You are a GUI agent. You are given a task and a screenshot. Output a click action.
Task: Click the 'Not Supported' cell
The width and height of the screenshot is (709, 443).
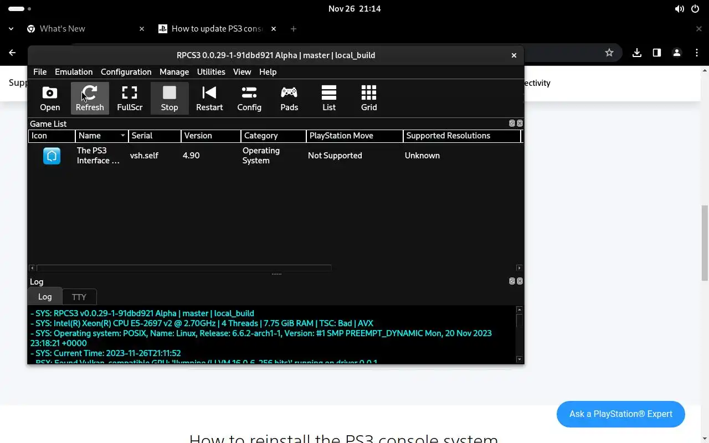pos(335,156)
